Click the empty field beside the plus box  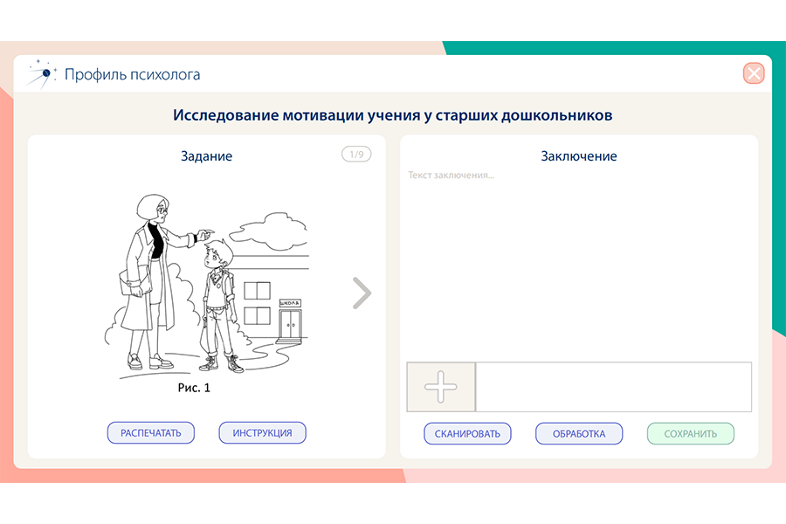[613, 387]
